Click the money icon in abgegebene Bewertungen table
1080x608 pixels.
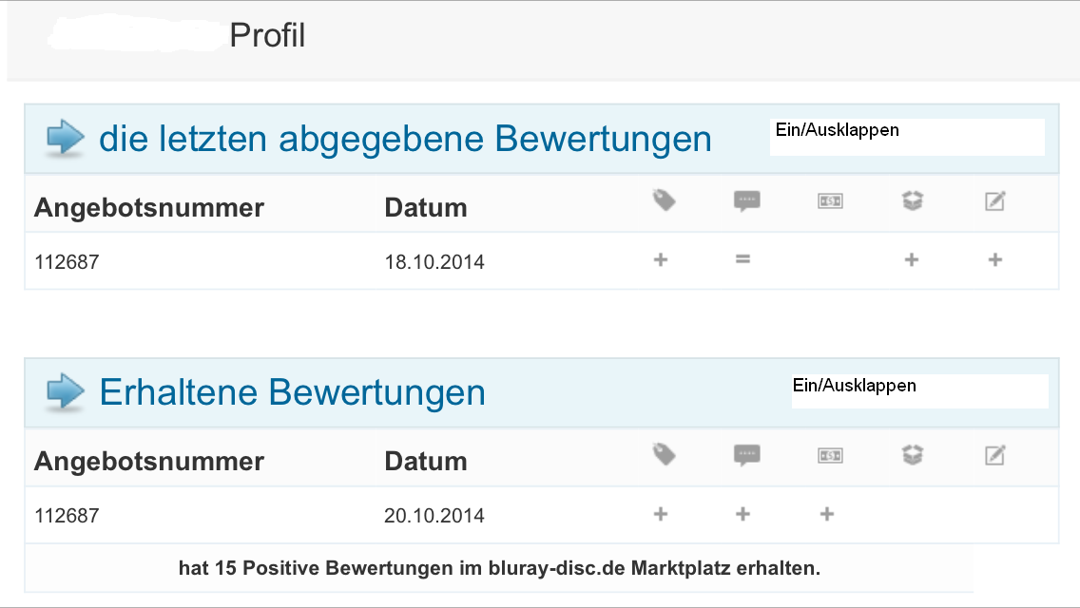click(830, 201)
